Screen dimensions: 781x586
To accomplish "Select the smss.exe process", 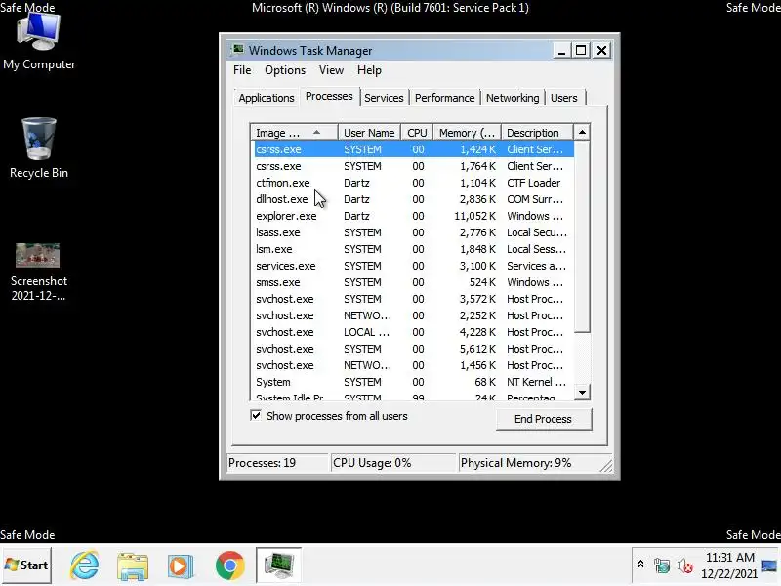I will (414, 282).
